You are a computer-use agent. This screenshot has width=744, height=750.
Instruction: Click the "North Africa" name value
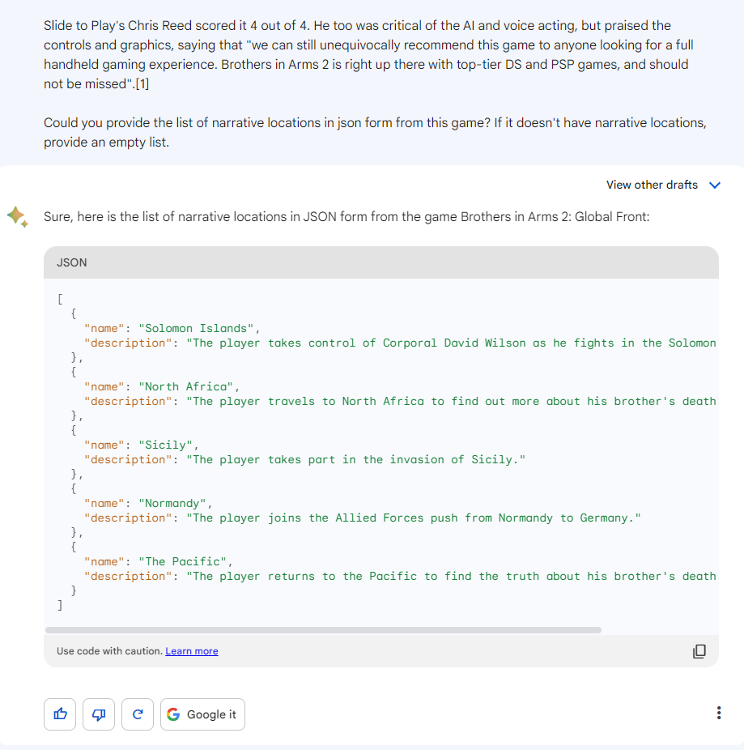(x=186, y=386)
